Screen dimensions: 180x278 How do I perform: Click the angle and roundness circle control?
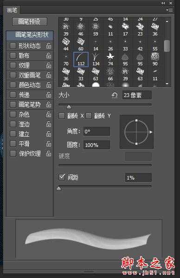tap(136, 132)
